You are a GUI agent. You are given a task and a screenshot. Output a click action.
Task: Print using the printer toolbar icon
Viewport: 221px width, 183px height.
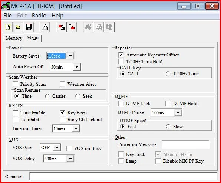(44, 27)
